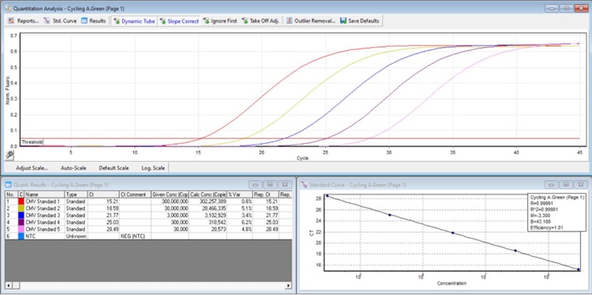The width and height of the screenshot is (592, 295).
Task: Minimize the Standard Curve window
Action: click(551, 184)
